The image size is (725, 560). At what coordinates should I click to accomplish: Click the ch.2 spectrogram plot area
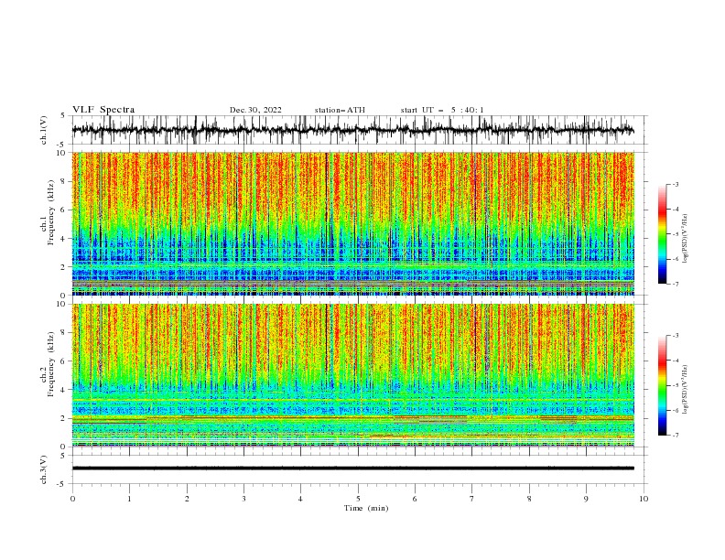coord(352,375)
